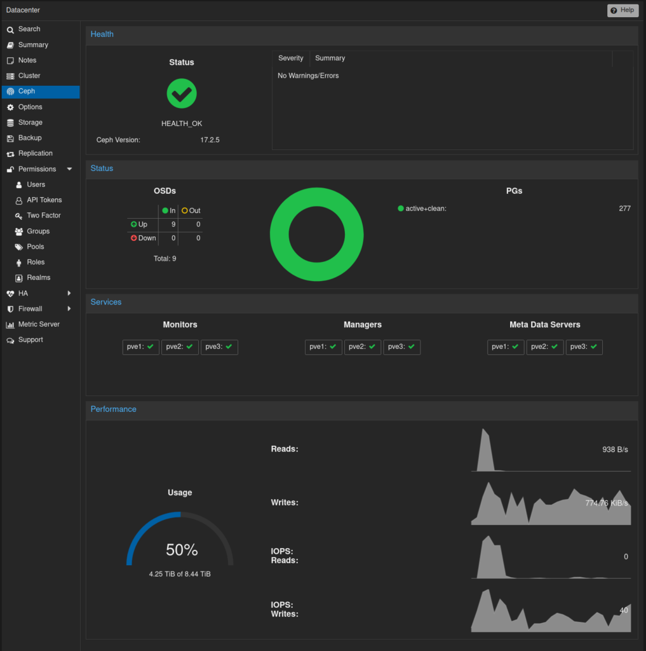Click the OSD Up arrow icon
The width and height of the screenshot is (646, 651).
(133, 224)
